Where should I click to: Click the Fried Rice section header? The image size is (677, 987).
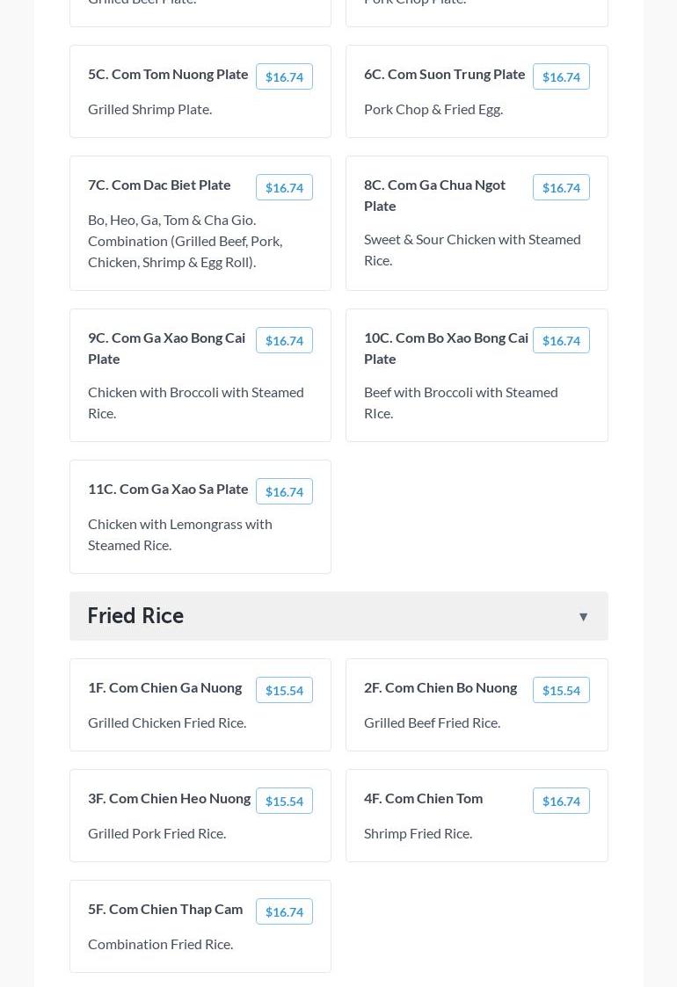click(135, 615)
